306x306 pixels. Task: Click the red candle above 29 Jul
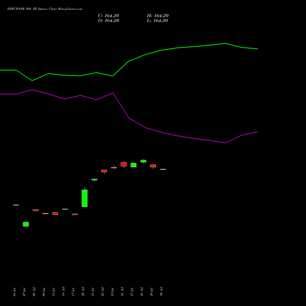(153, 166)
